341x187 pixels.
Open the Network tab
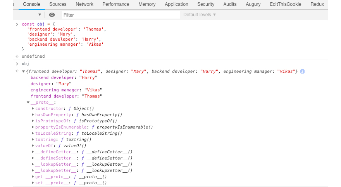click(84, 4)
